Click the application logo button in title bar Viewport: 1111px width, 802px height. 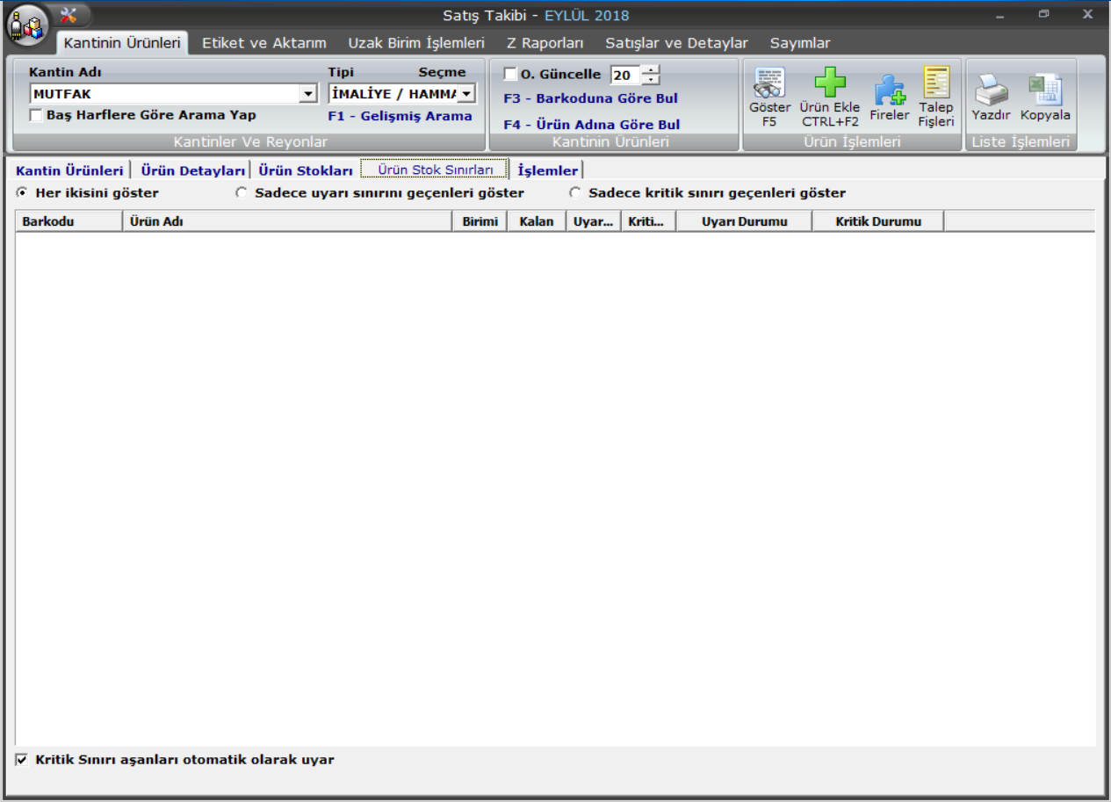pyautogui.click(x=26, y=25)
